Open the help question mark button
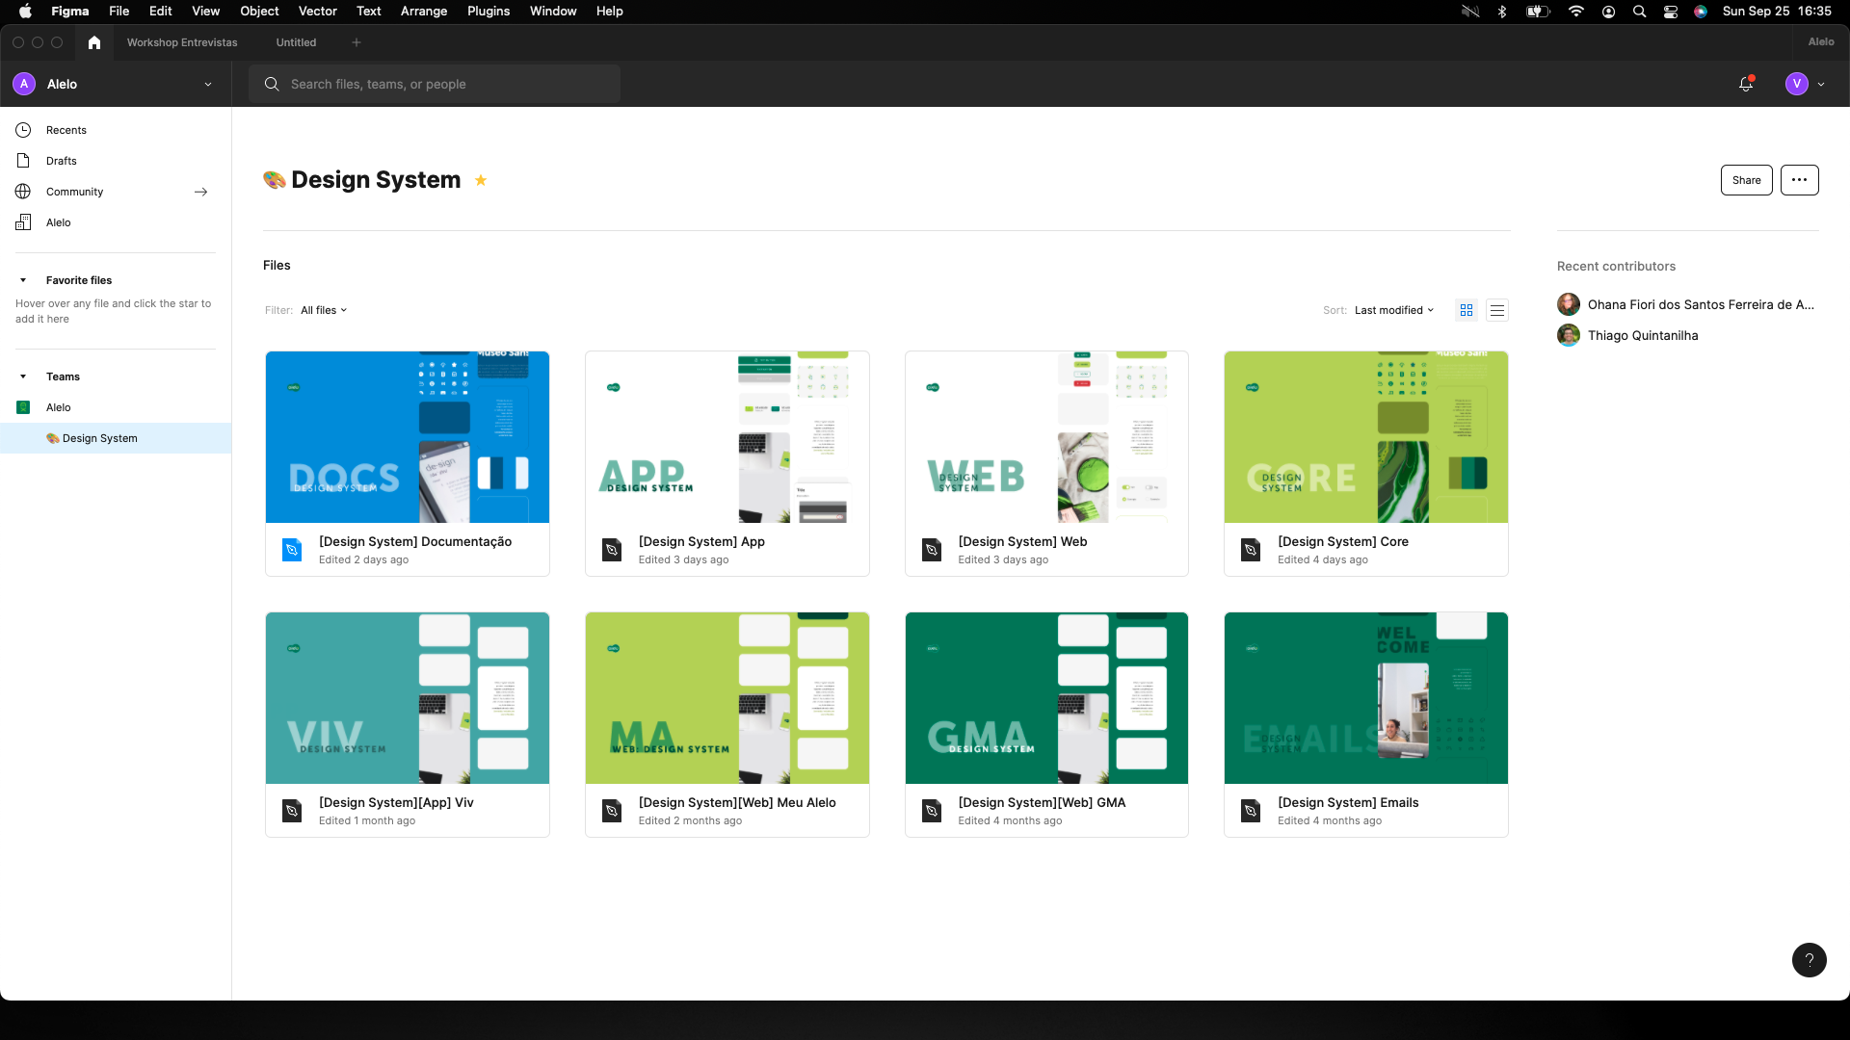The width and height of the screenshot is (1850, 1040). coord(1809,959)
